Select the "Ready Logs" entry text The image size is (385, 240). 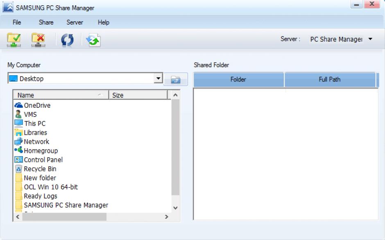(x=41, y=196)
